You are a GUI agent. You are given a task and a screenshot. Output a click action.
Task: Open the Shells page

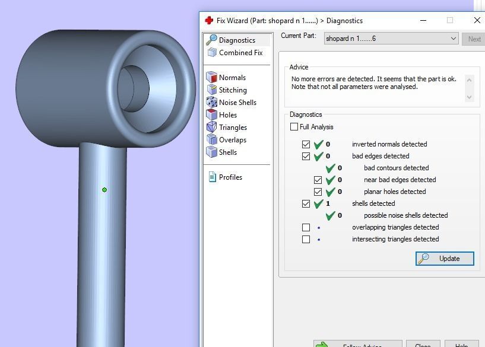[x=228, y=152]
